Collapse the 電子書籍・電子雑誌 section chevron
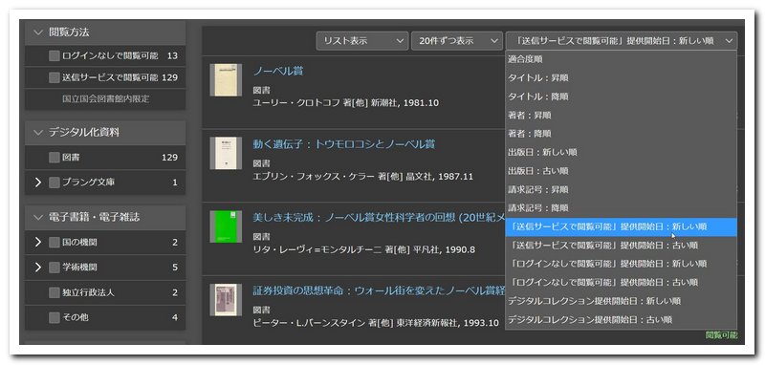 38,217
